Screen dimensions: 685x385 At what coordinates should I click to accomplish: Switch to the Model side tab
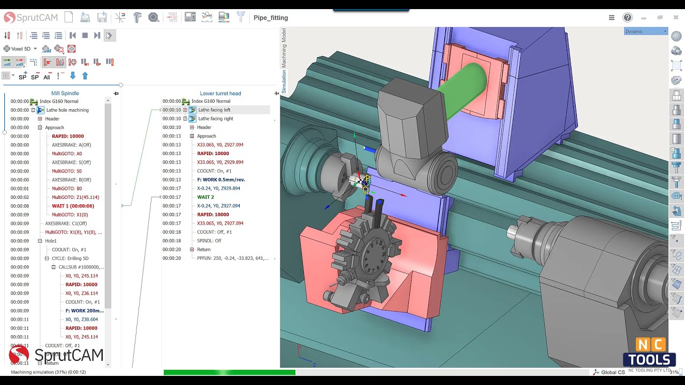click(x=284, y=36)
